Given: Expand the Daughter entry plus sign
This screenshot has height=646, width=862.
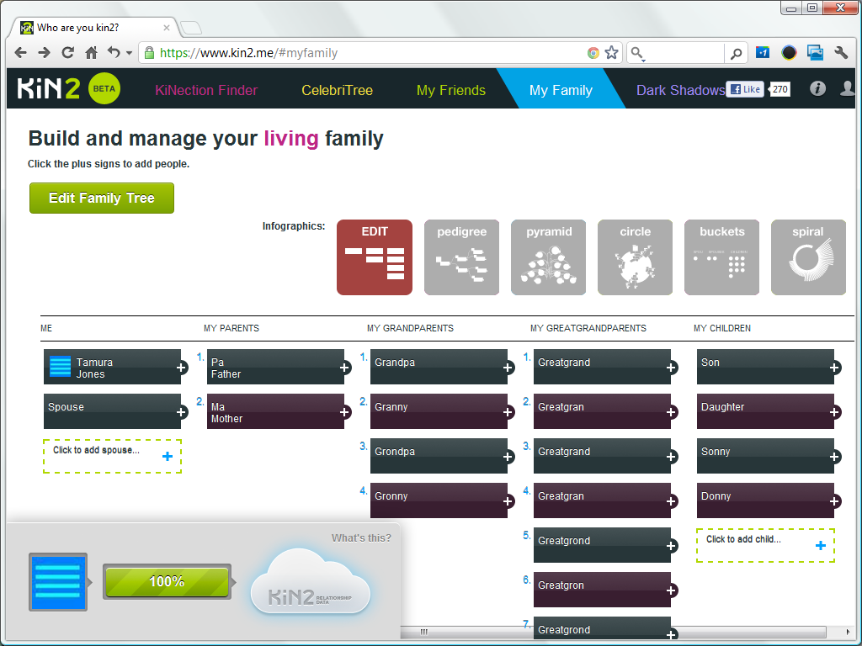Looking at the screenshot, I should pyautogui.click(x=835, y=412).
